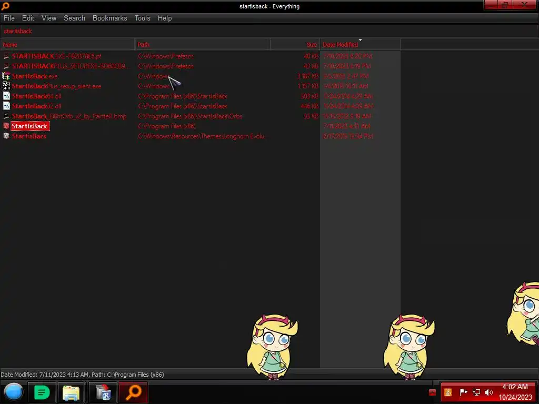Sort results by Path column header
The width and height of the screenshot is (539, 404).
coord(203,45)
